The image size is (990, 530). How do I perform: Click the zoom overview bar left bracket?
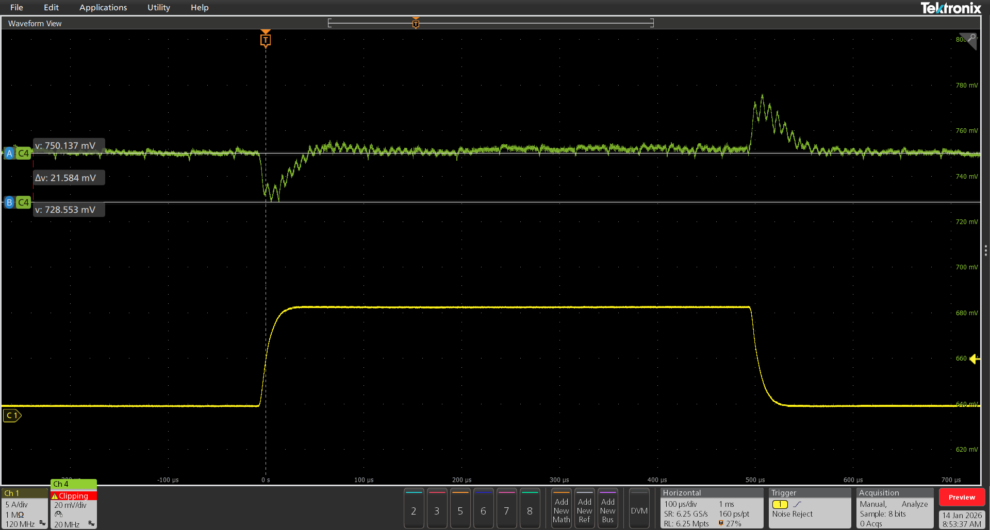coord(329,23)
